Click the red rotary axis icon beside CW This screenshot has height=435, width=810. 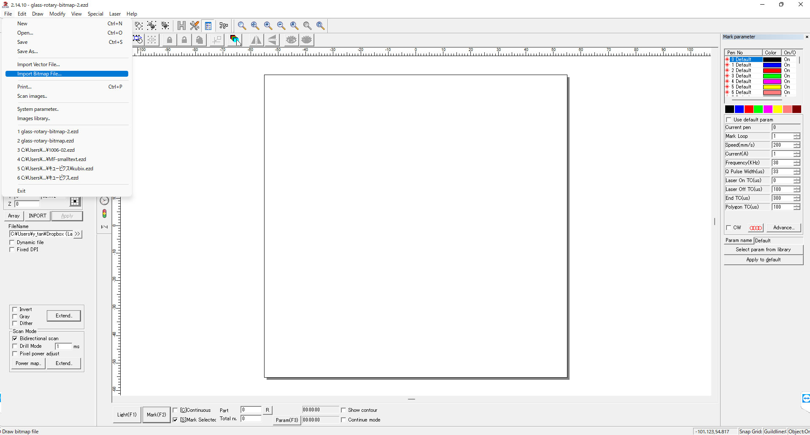[755, 228]
